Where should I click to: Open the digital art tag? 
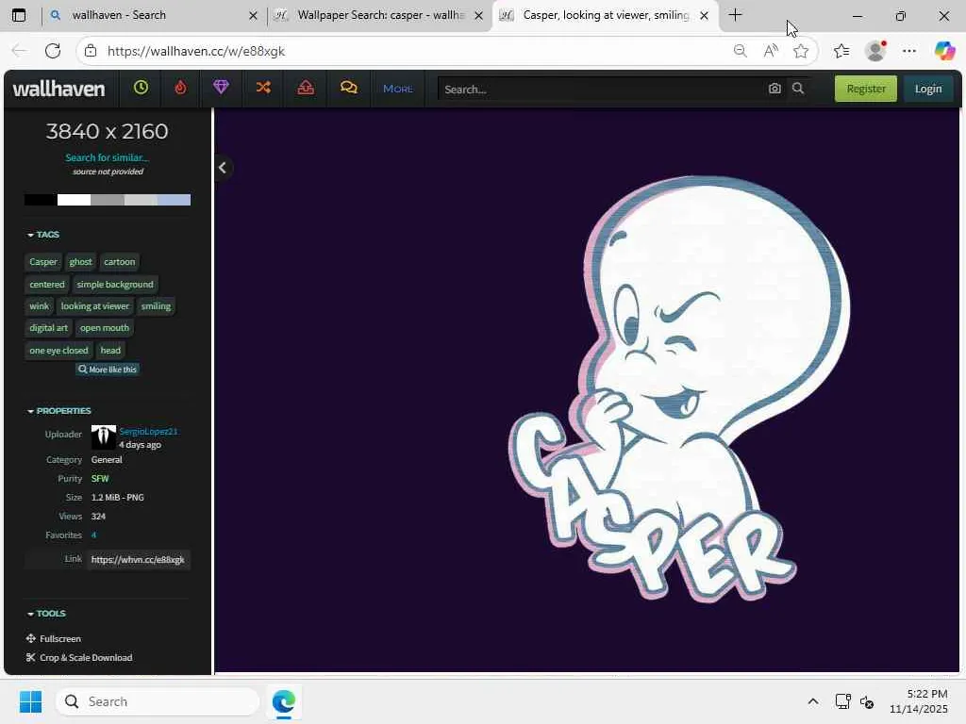tap(49, 328)
